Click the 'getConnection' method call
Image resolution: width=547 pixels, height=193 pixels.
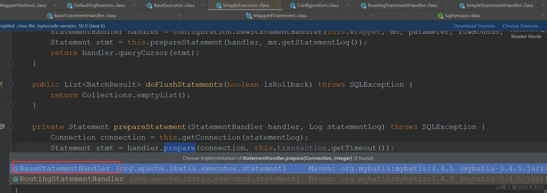(211, 137)
